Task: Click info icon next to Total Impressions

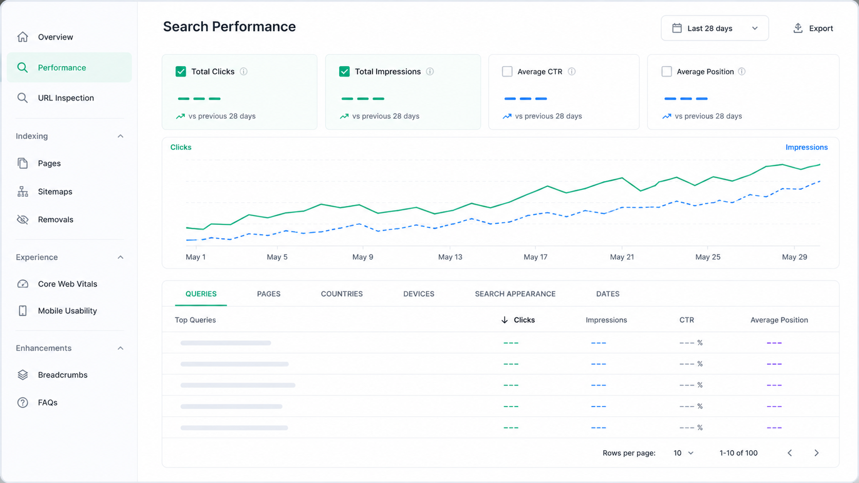Action: (x=430, y=71)
